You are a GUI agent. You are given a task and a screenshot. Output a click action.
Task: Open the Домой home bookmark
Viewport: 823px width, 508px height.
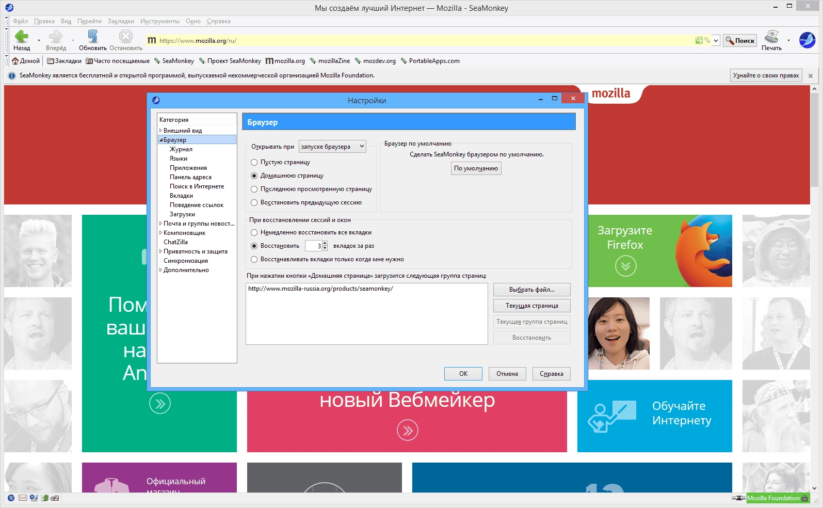click(x=26, y=61)
